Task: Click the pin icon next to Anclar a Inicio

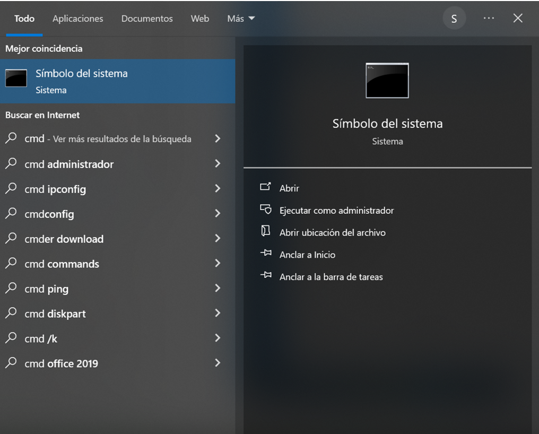Action: (266, 253)
